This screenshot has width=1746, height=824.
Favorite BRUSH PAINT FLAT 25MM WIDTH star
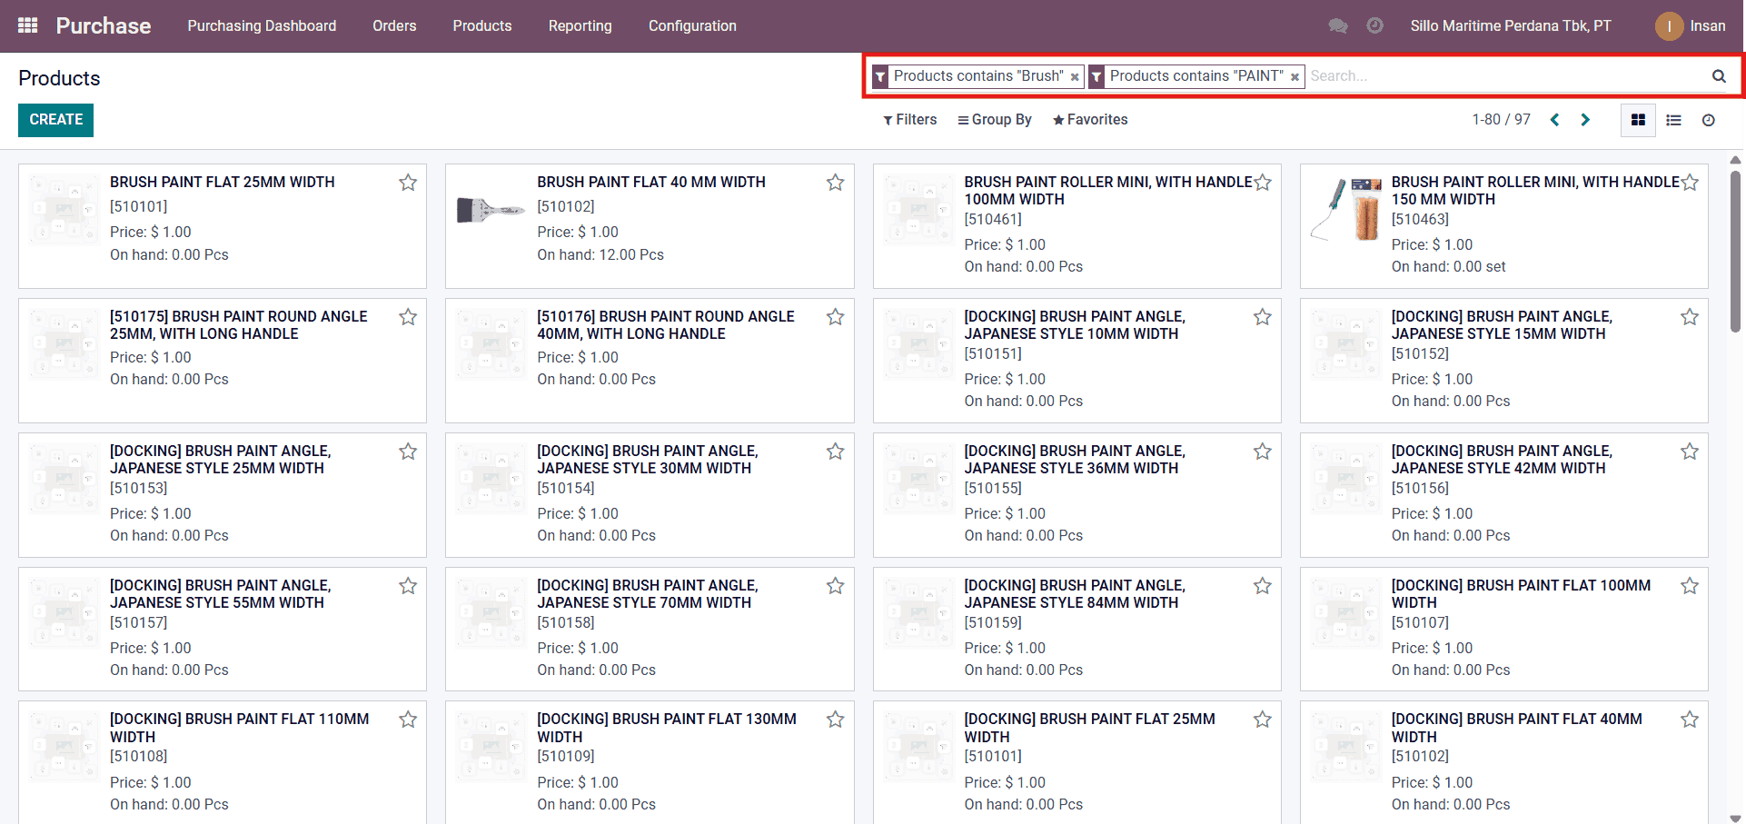[408, 183]
